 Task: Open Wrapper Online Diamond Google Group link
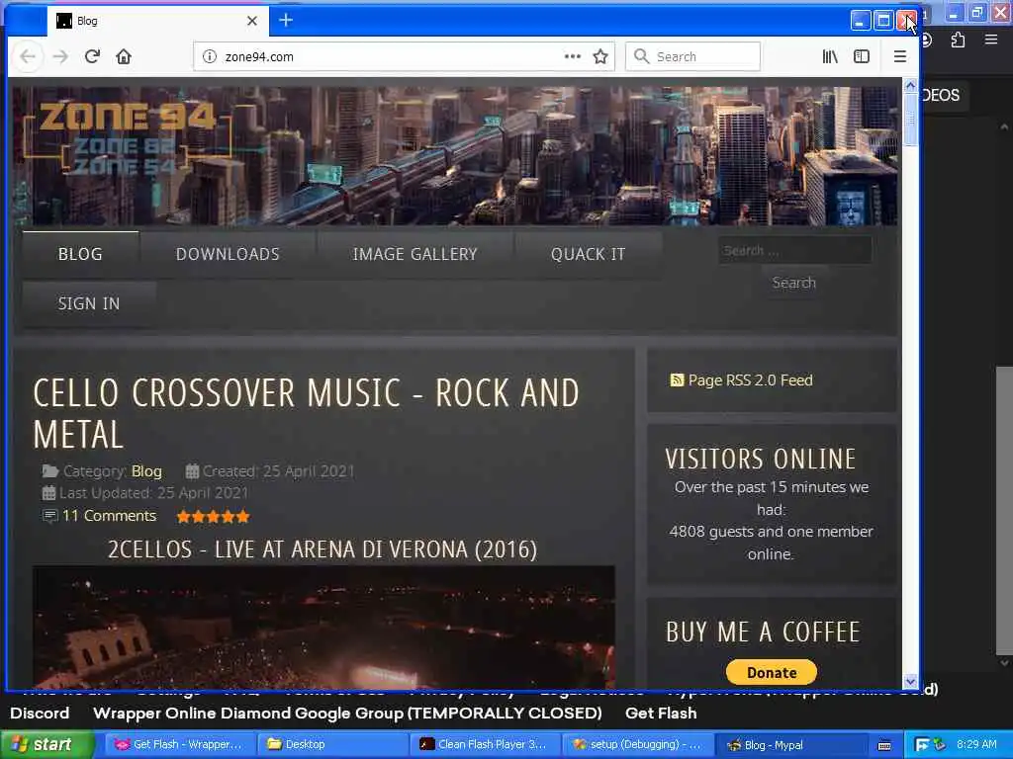(347, 714)
